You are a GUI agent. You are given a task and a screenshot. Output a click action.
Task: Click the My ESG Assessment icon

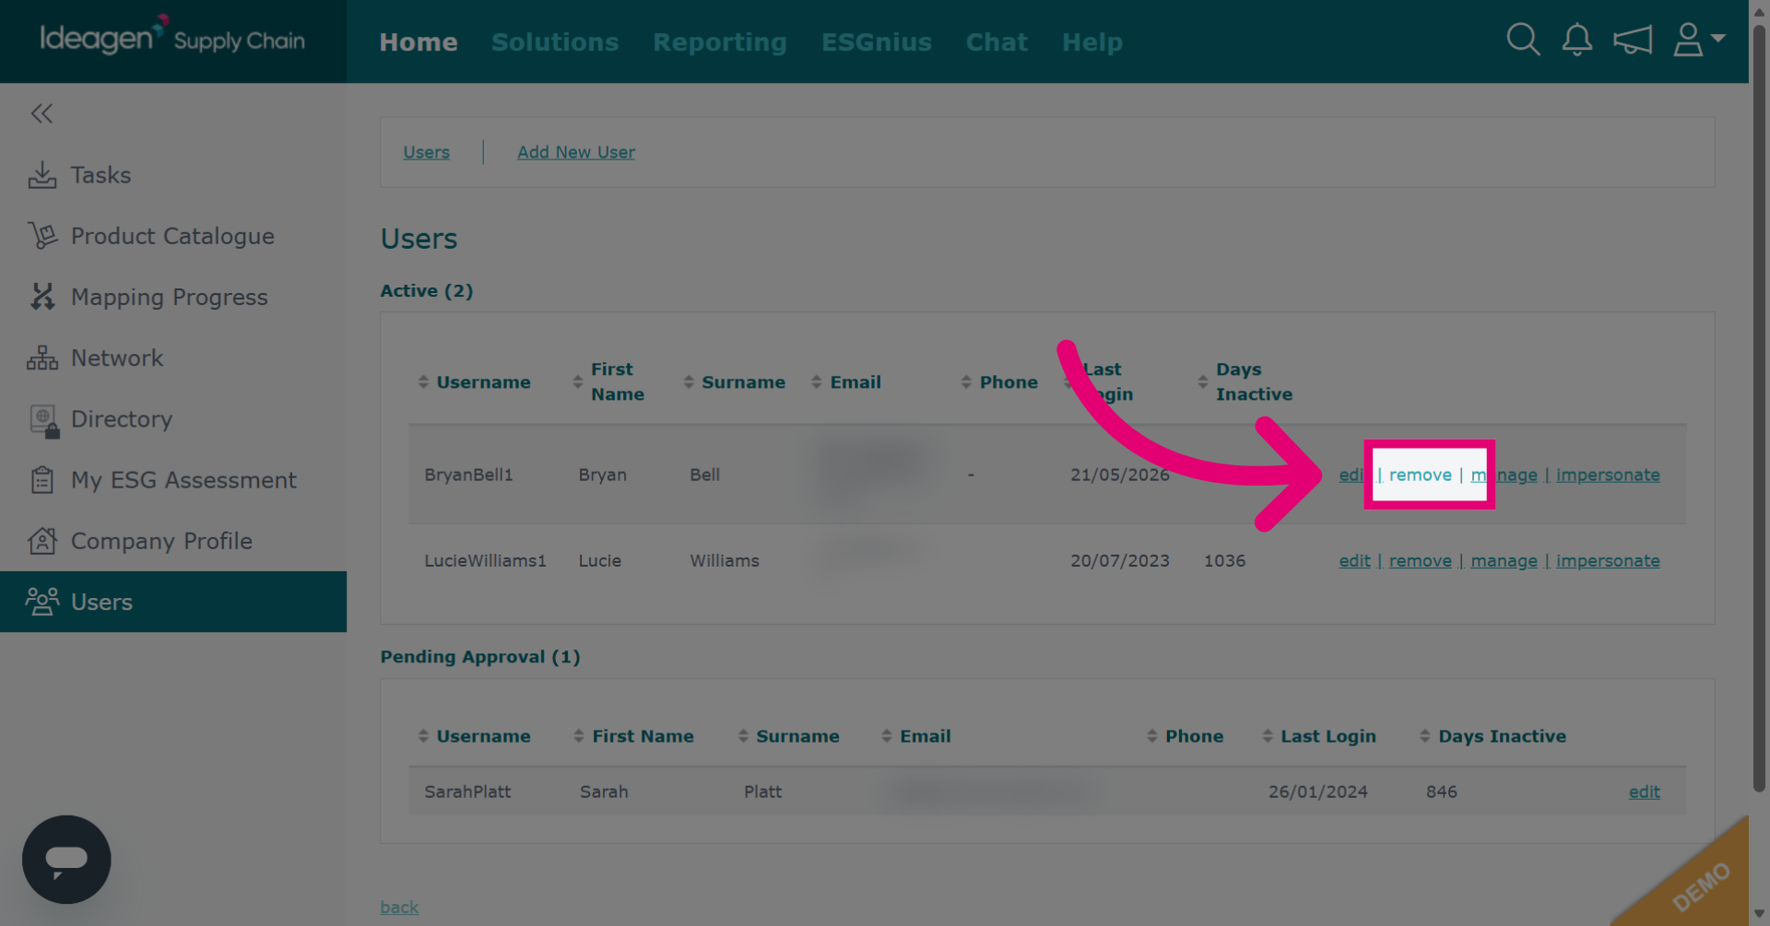pyautogui.click(x=41, y=480)
